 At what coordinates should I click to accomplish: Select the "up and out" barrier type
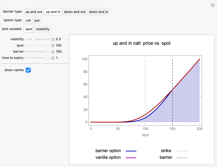[34, 12]
